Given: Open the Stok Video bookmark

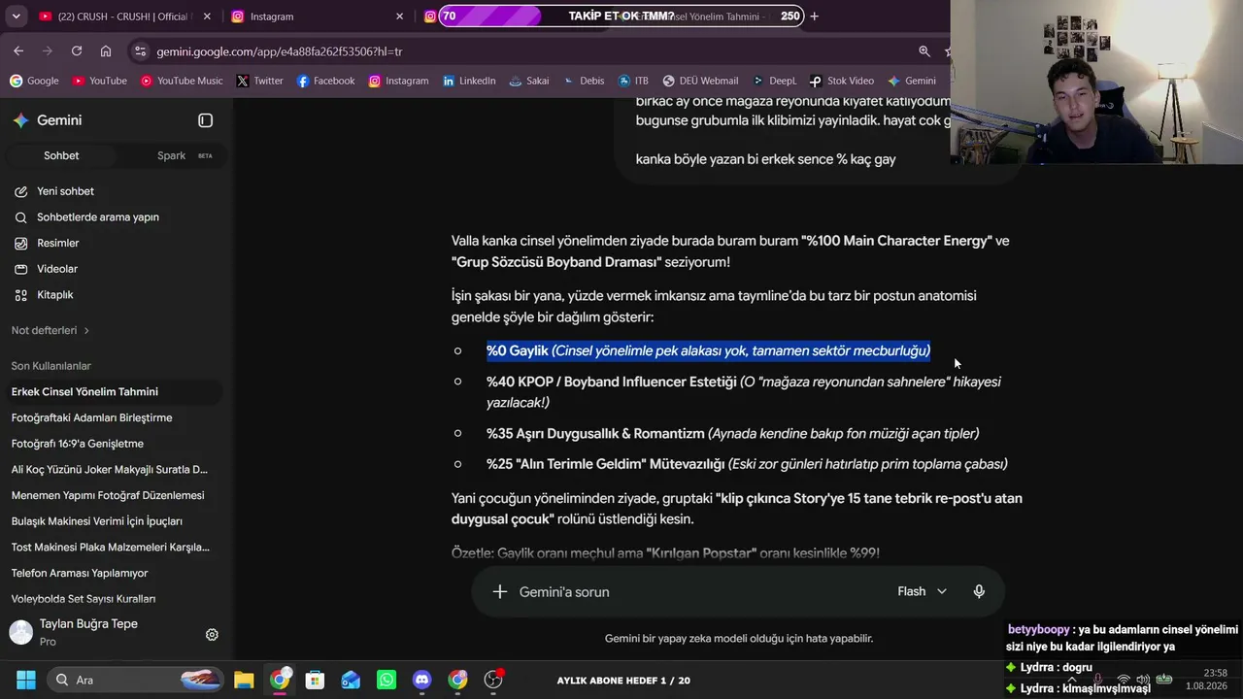Looking at the screenshot, I should pos(841,81).
